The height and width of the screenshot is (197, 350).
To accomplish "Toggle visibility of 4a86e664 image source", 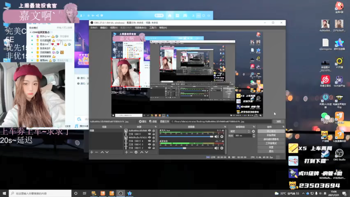I will [150, 130].
